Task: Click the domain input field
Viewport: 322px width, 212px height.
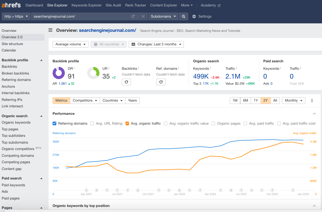Action: pyautogui.click(x=78, y=16)
